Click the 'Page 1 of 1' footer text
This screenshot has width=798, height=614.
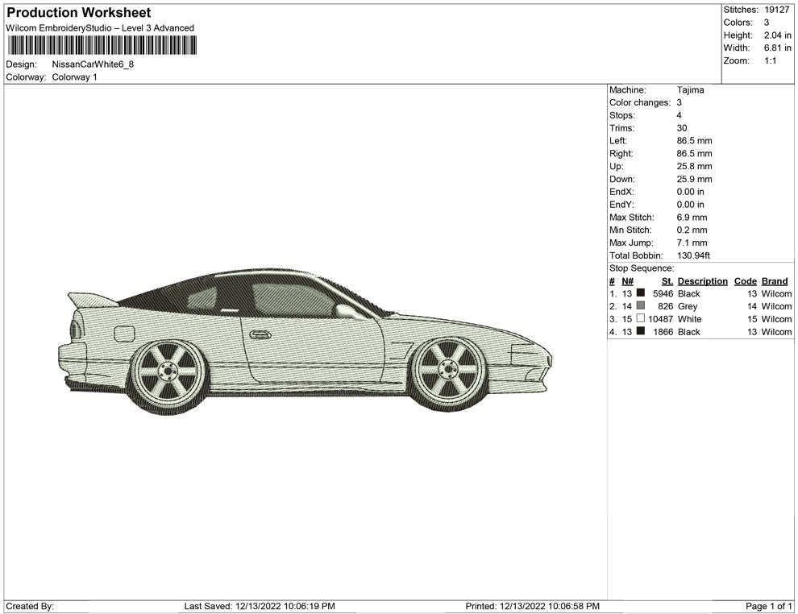click(x=768, y=606)
